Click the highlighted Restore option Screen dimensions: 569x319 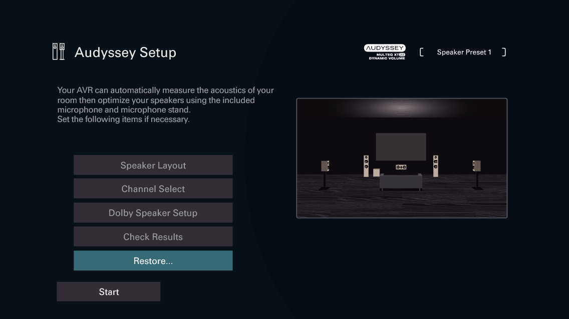click(x=153, y=260)
